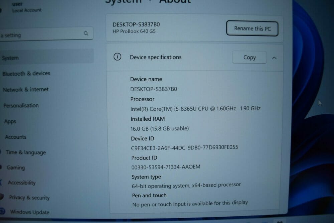This screenshot has height=223, width=334.
Task: Click the System type label
Action: point(146,177)
